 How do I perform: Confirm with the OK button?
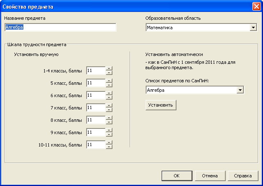pos(177,176)
